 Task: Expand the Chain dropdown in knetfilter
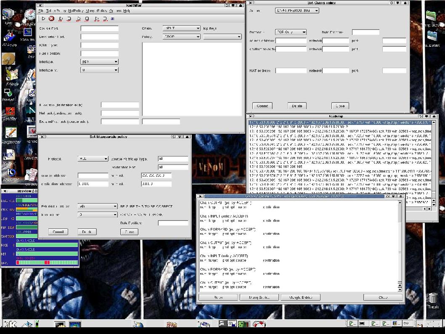click(182, 28)
